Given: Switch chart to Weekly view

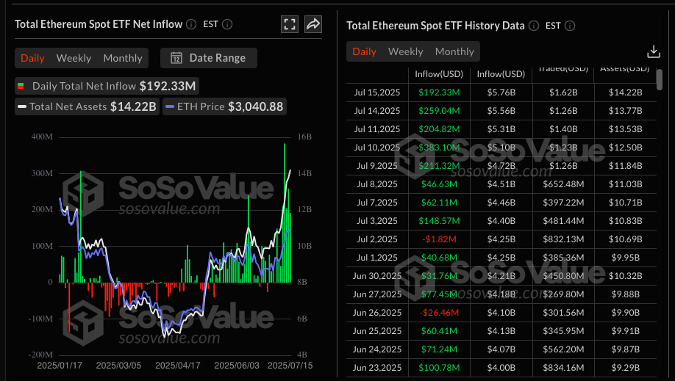Looking at the screenshot, I should tap(74, 58).
